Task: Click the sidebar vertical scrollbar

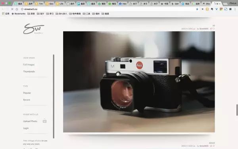Action: point(54,96)
